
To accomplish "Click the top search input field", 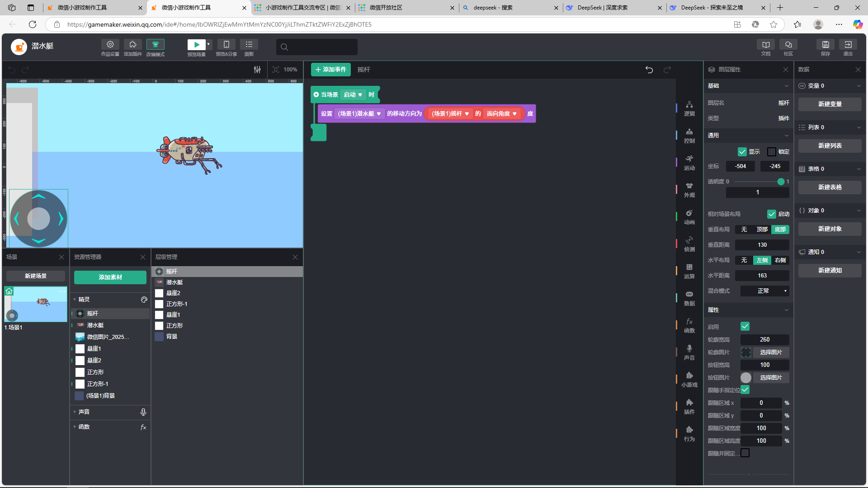I will tap(317, 47).
